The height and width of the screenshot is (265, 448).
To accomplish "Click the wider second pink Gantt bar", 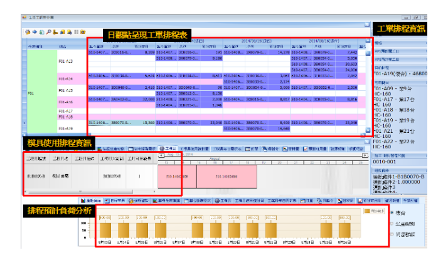I will [227, 176].
